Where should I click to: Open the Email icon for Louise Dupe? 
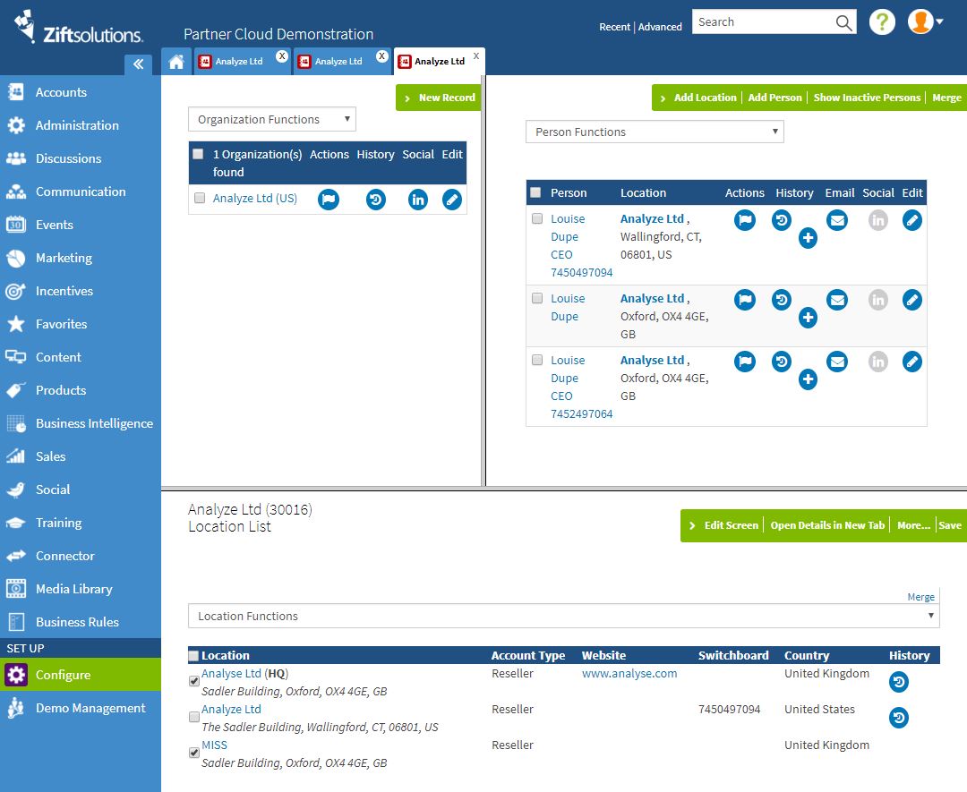click(837, 220)
